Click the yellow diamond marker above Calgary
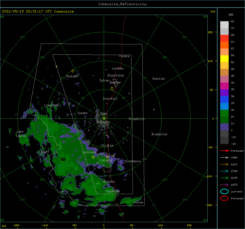Viewport: 245px width, 229px height. pyautogui.click(x=108, y=157)
